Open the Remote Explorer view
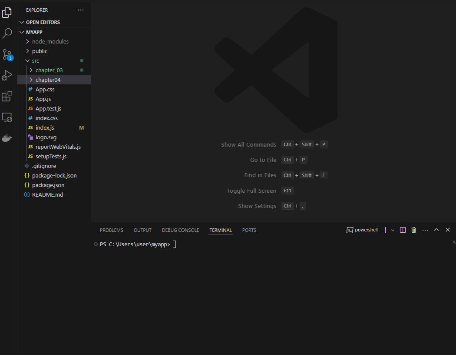Image resolution: width=456 pixels, height=355 pixels. (x=7, y=117)
